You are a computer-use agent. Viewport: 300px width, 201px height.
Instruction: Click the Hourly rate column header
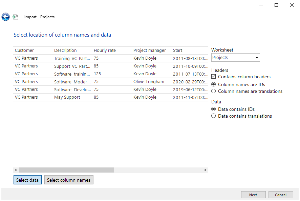click(x=105, y=51)
